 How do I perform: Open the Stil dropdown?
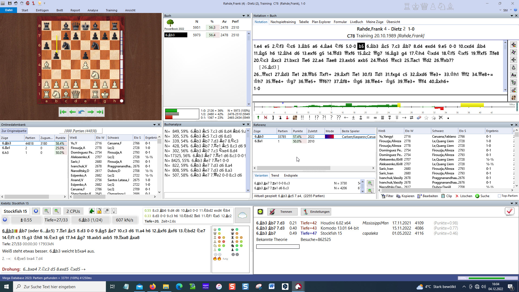pyautogui.click(x=507, y=10)
